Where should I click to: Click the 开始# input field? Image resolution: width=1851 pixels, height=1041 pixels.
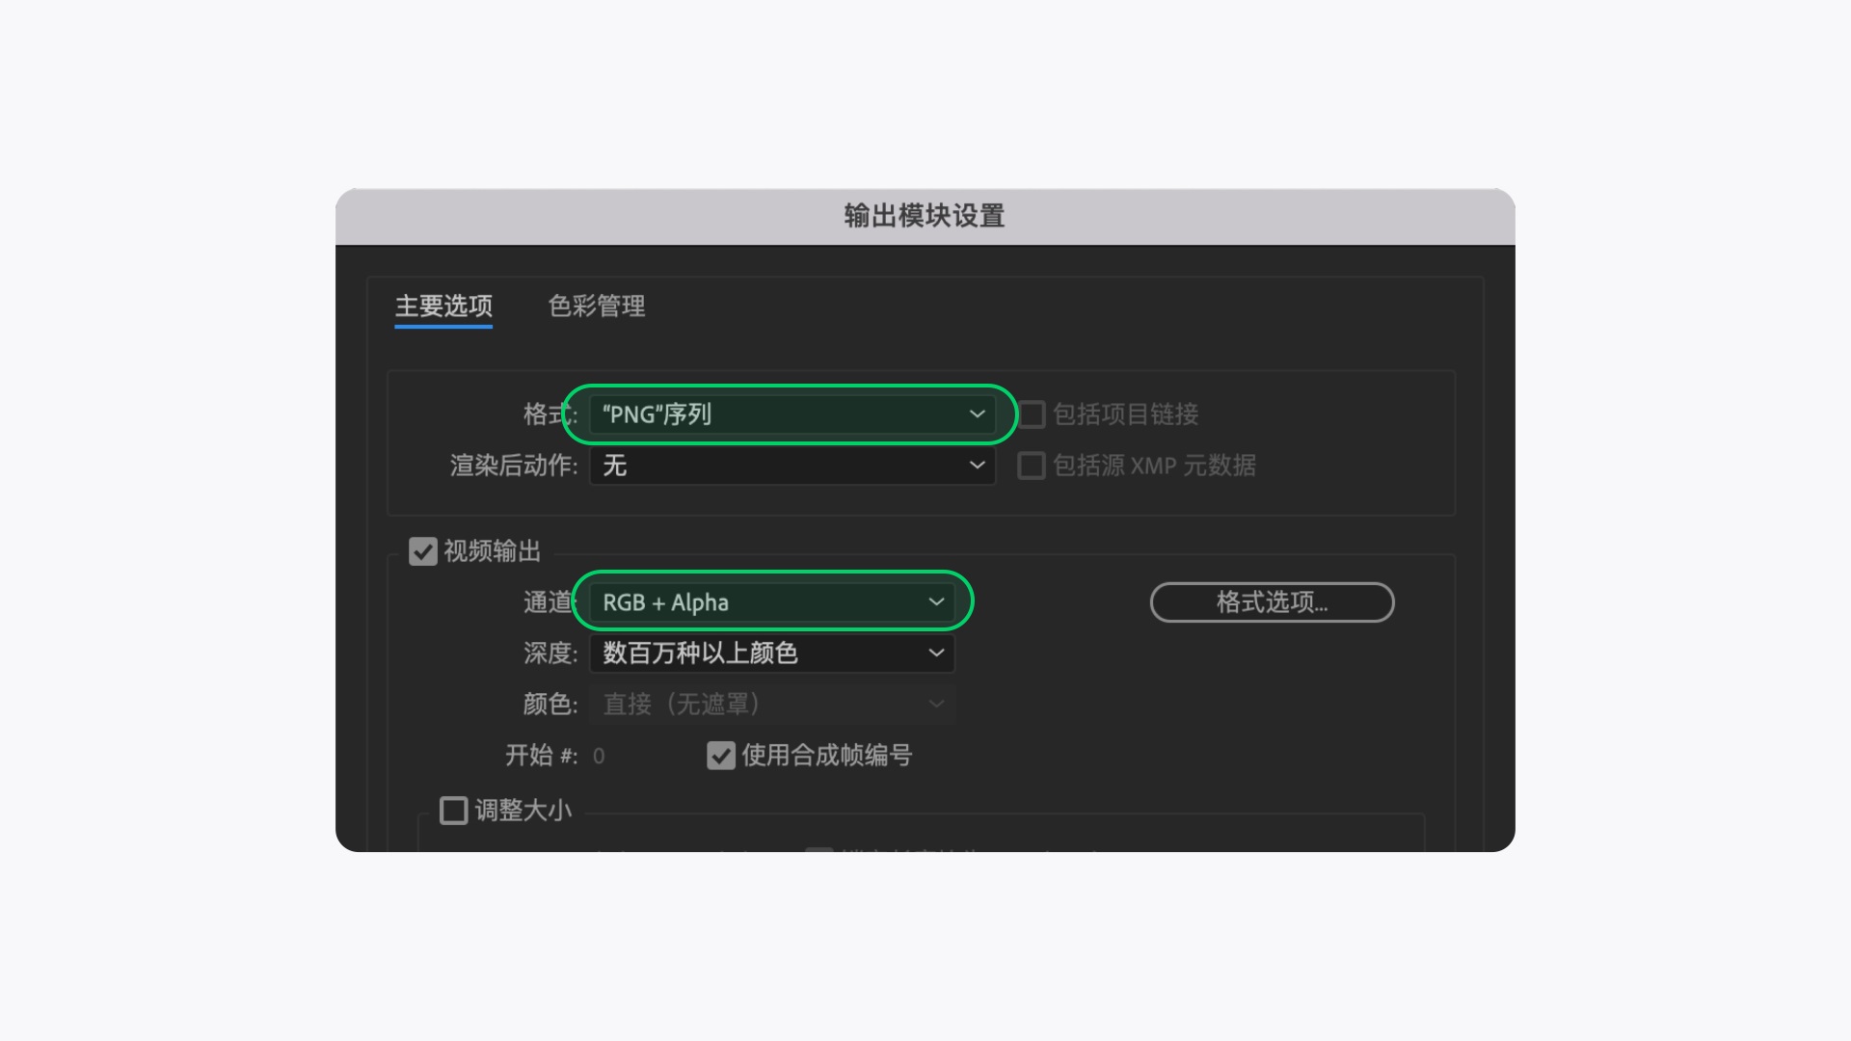tap(598, 755)
